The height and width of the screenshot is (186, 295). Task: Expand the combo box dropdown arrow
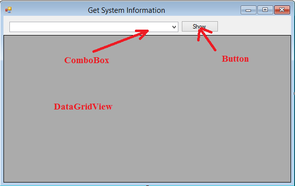click(x=174, y=27)
